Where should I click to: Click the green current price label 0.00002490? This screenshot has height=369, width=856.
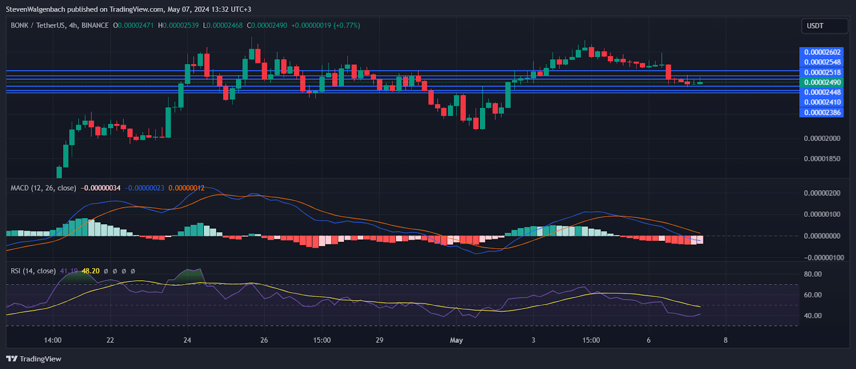822,82
